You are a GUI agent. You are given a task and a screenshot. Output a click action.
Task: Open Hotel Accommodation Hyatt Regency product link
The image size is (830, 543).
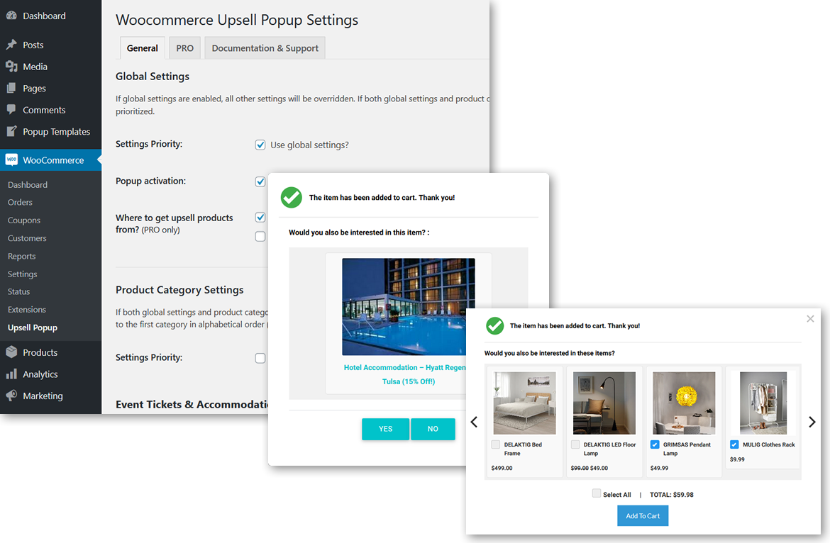405,374
